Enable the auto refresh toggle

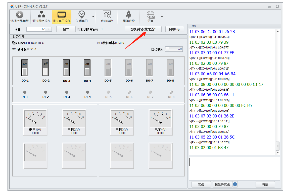click(174, 49)
